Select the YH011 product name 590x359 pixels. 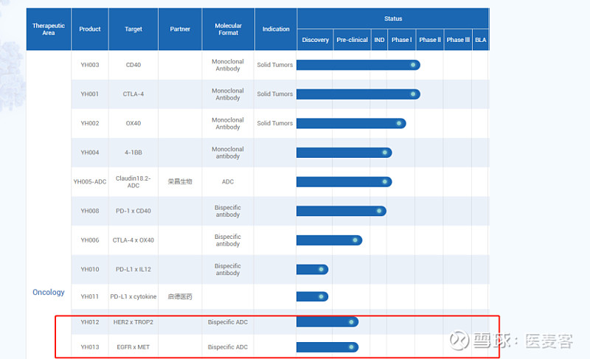89,296
